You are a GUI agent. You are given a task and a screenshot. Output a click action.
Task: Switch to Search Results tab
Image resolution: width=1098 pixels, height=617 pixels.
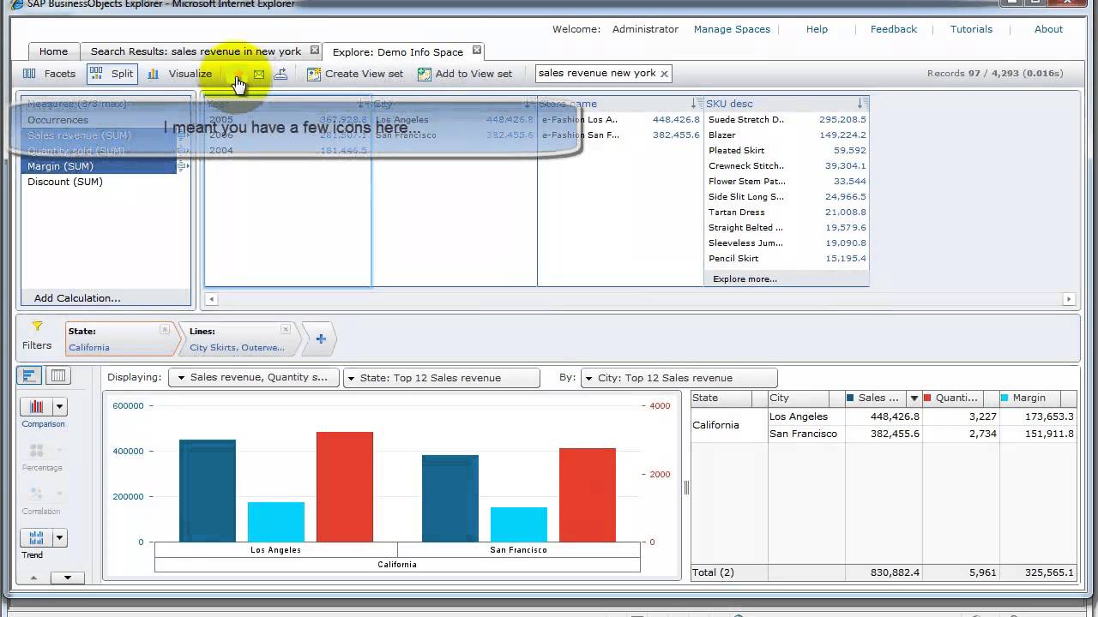pyautogui.click(x=196, y=51)
